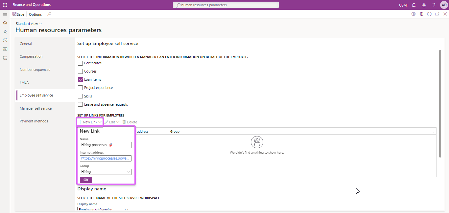Open Settings via the gear icon
449x213 pixels.
coord(424,5)
